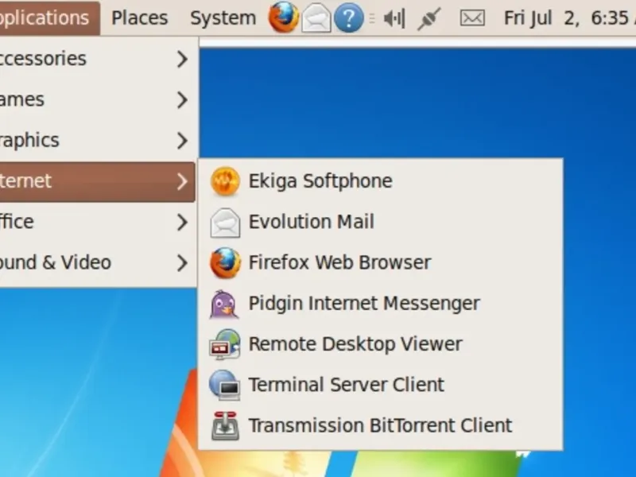Open Evolution mail from top panel icon
636x477 pixels.
click(x=316, y=17)
